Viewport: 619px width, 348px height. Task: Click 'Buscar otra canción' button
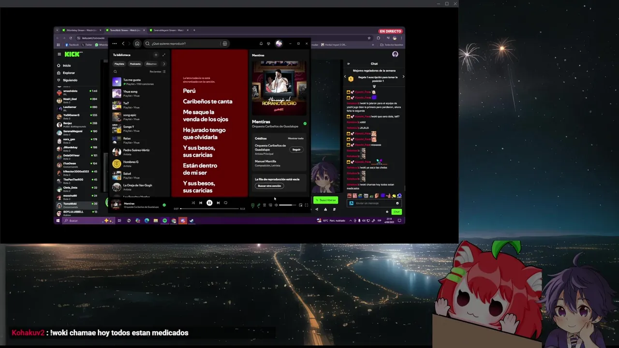[269, 186]
